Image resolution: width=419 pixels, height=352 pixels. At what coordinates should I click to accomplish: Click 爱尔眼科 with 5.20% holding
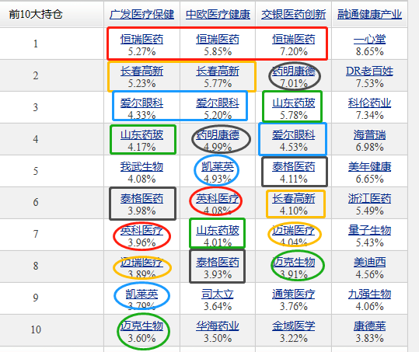pyautogui.click(x=218, y=103)
